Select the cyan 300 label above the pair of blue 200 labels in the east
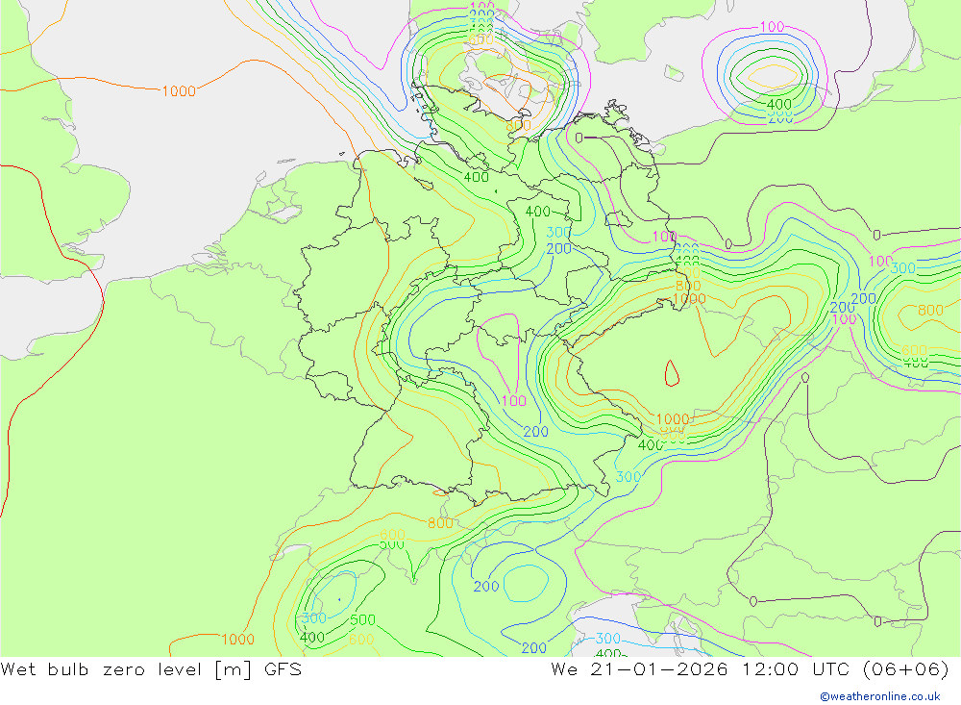 (902, 268)
